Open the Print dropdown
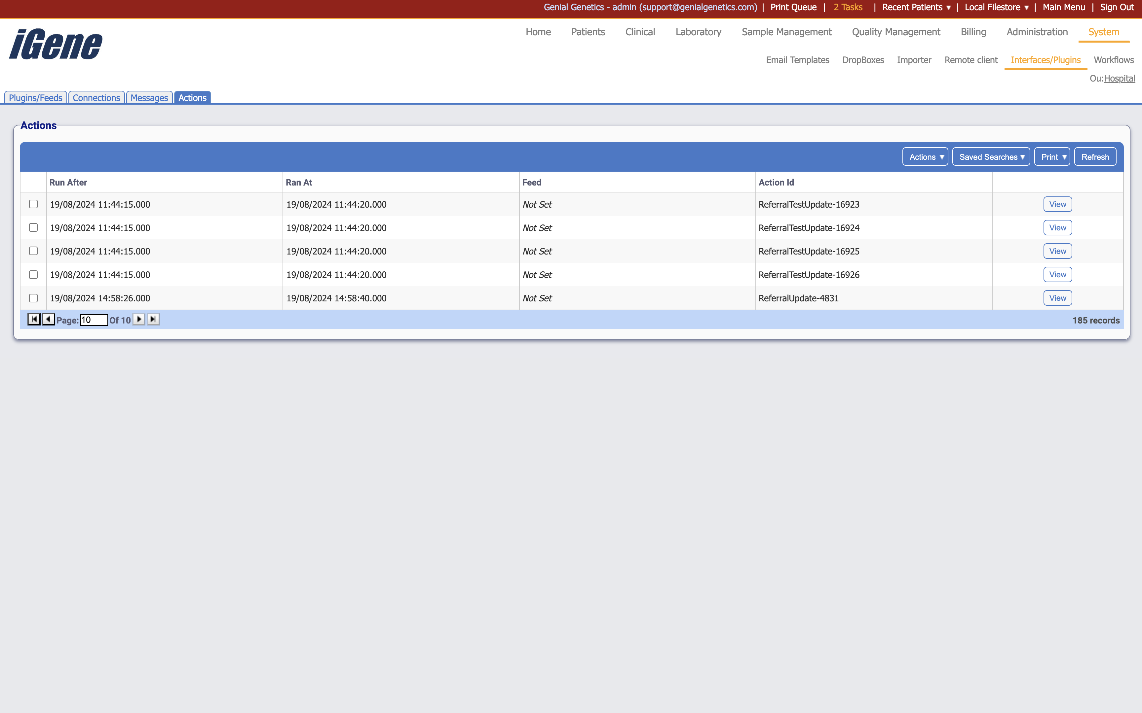1142x713 pixels. tap(1052, 156)
